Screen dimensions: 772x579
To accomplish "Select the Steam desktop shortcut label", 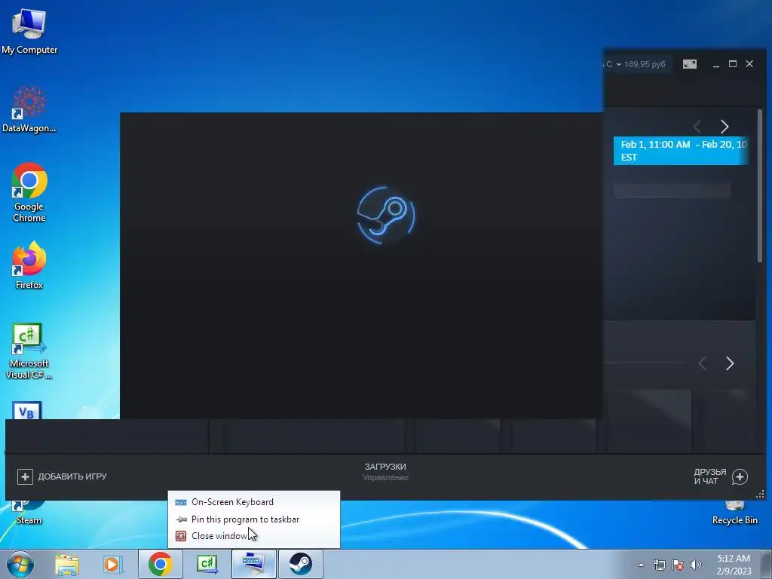I will tap(29, 520).
